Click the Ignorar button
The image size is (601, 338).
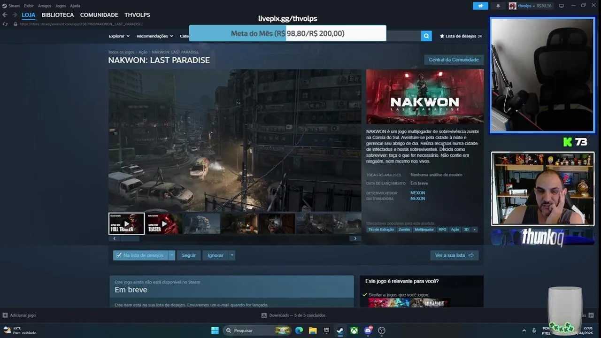pos(216,255)
